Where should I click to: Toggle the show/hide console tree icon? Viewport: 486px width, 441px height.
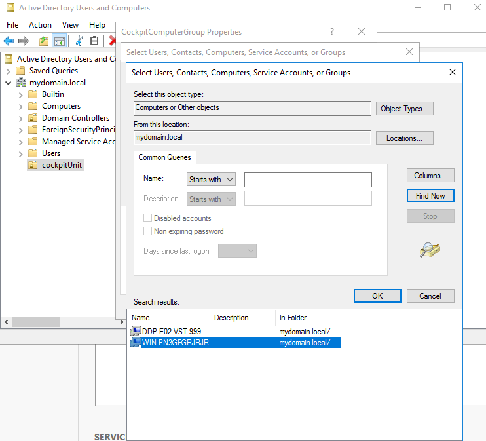click(59, 41)
